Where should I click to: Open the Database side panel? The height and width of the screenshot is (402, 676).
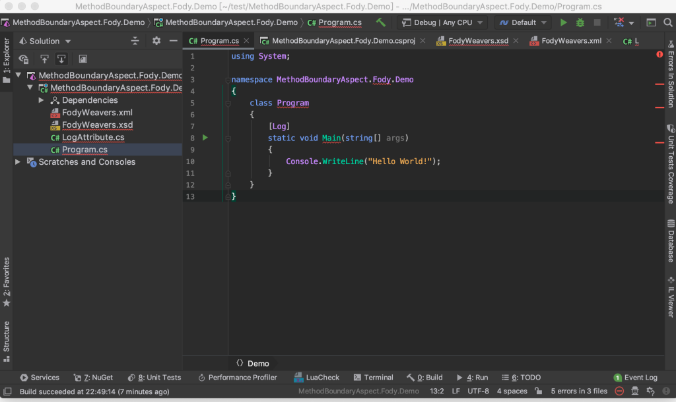(671, 241)
